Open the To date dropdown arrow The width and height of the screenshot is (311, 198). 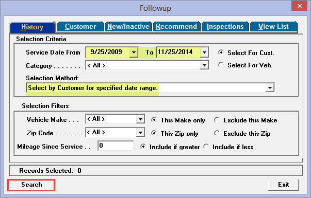point(204,52)
